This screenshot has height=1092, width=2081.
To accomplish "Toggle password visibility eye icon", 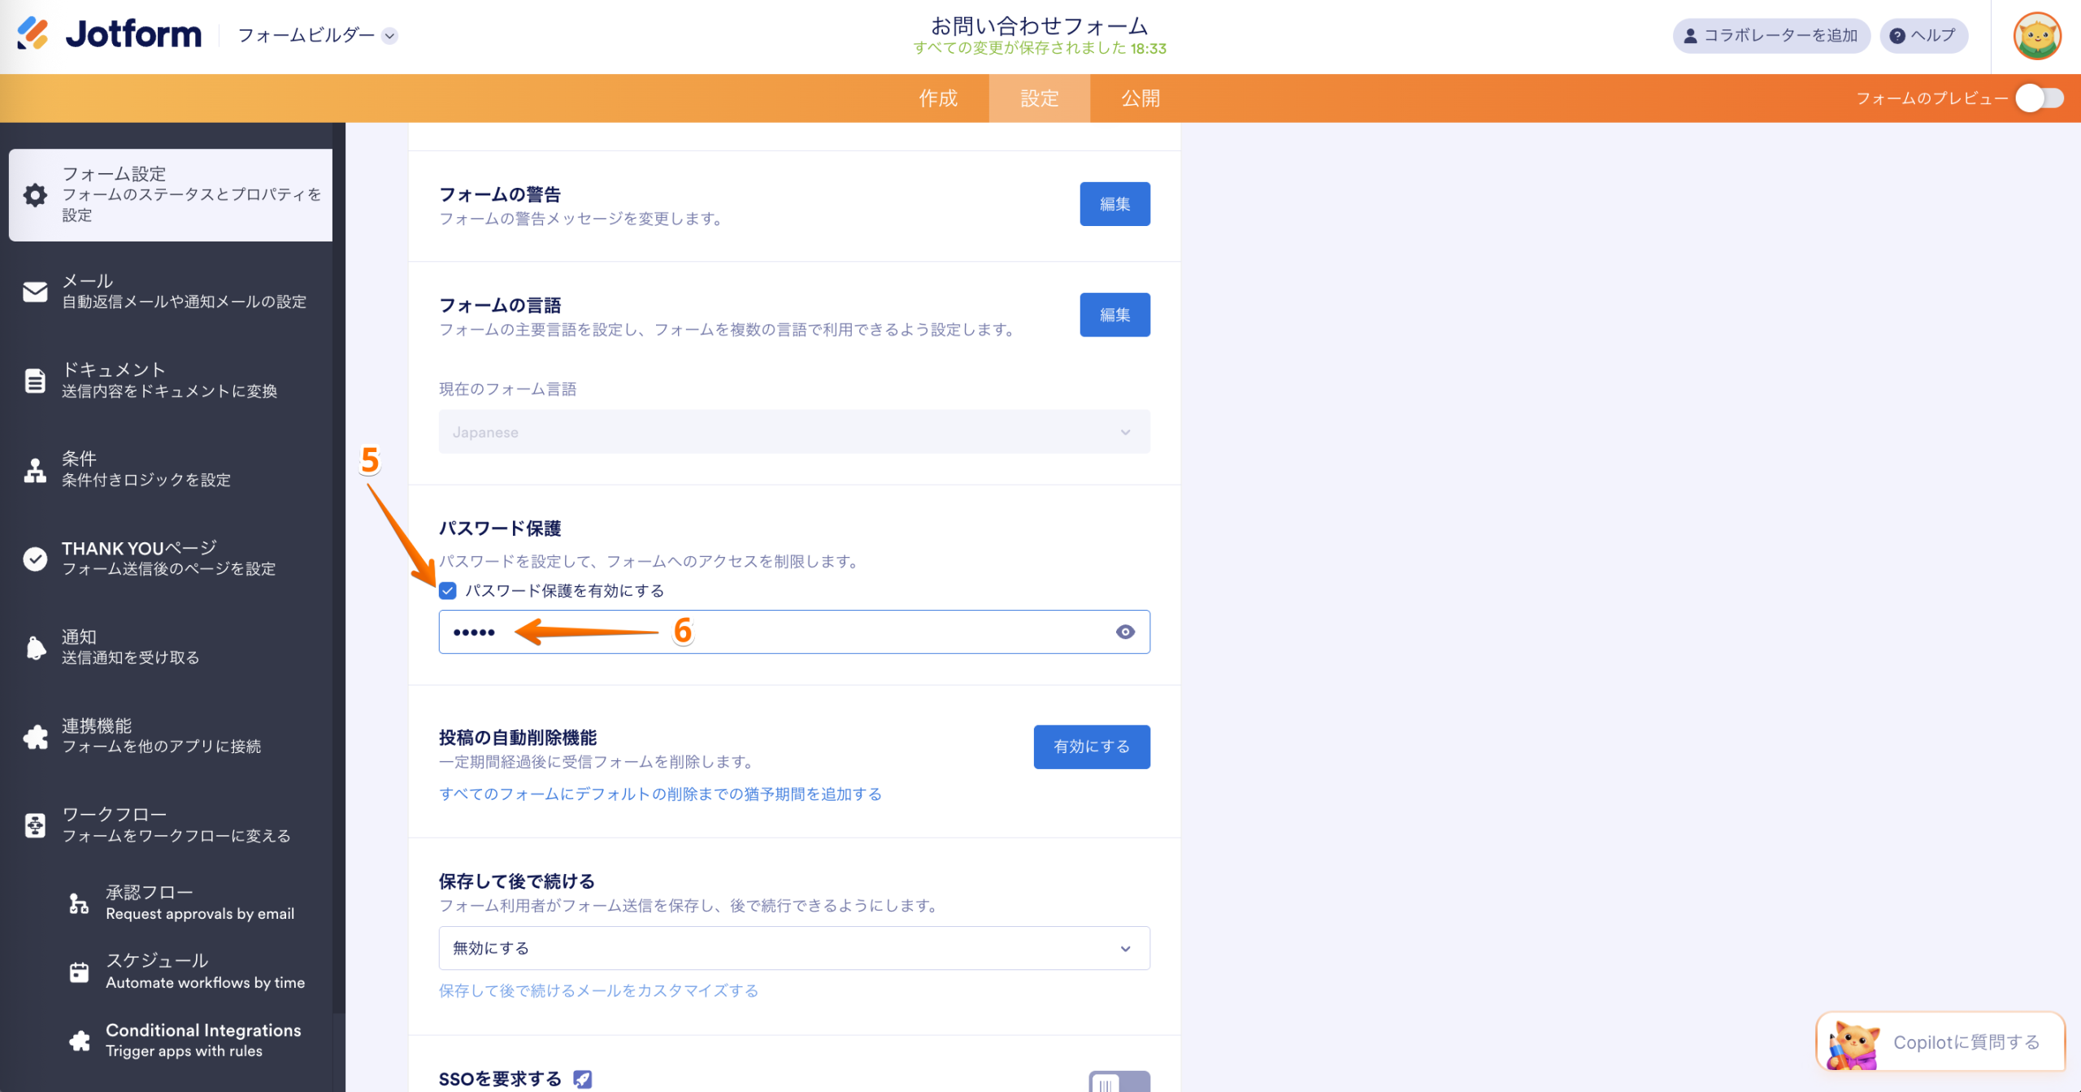I will point(1125,632).
